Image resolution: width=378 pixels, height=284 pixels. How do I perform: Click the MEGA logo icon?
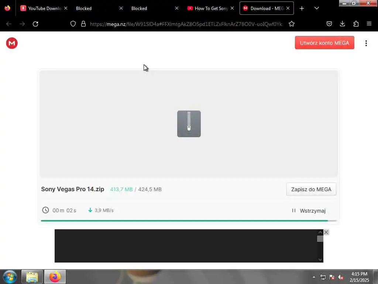click(12, 43)
